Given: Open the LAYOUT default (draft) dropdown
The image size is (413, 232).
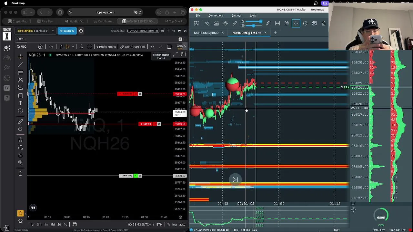Looking at the screenshot, I should tap(143, 31).
